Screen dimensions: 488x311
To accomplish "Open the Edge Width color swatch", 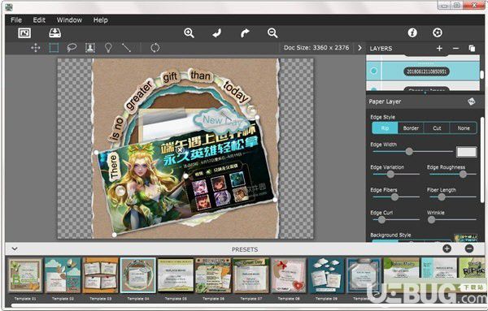I will pos(467,152).
